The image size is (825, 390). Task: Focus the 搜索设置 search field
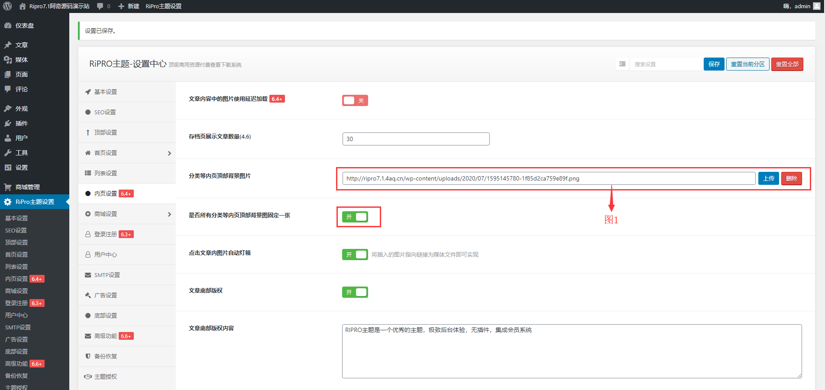[666, 64]
